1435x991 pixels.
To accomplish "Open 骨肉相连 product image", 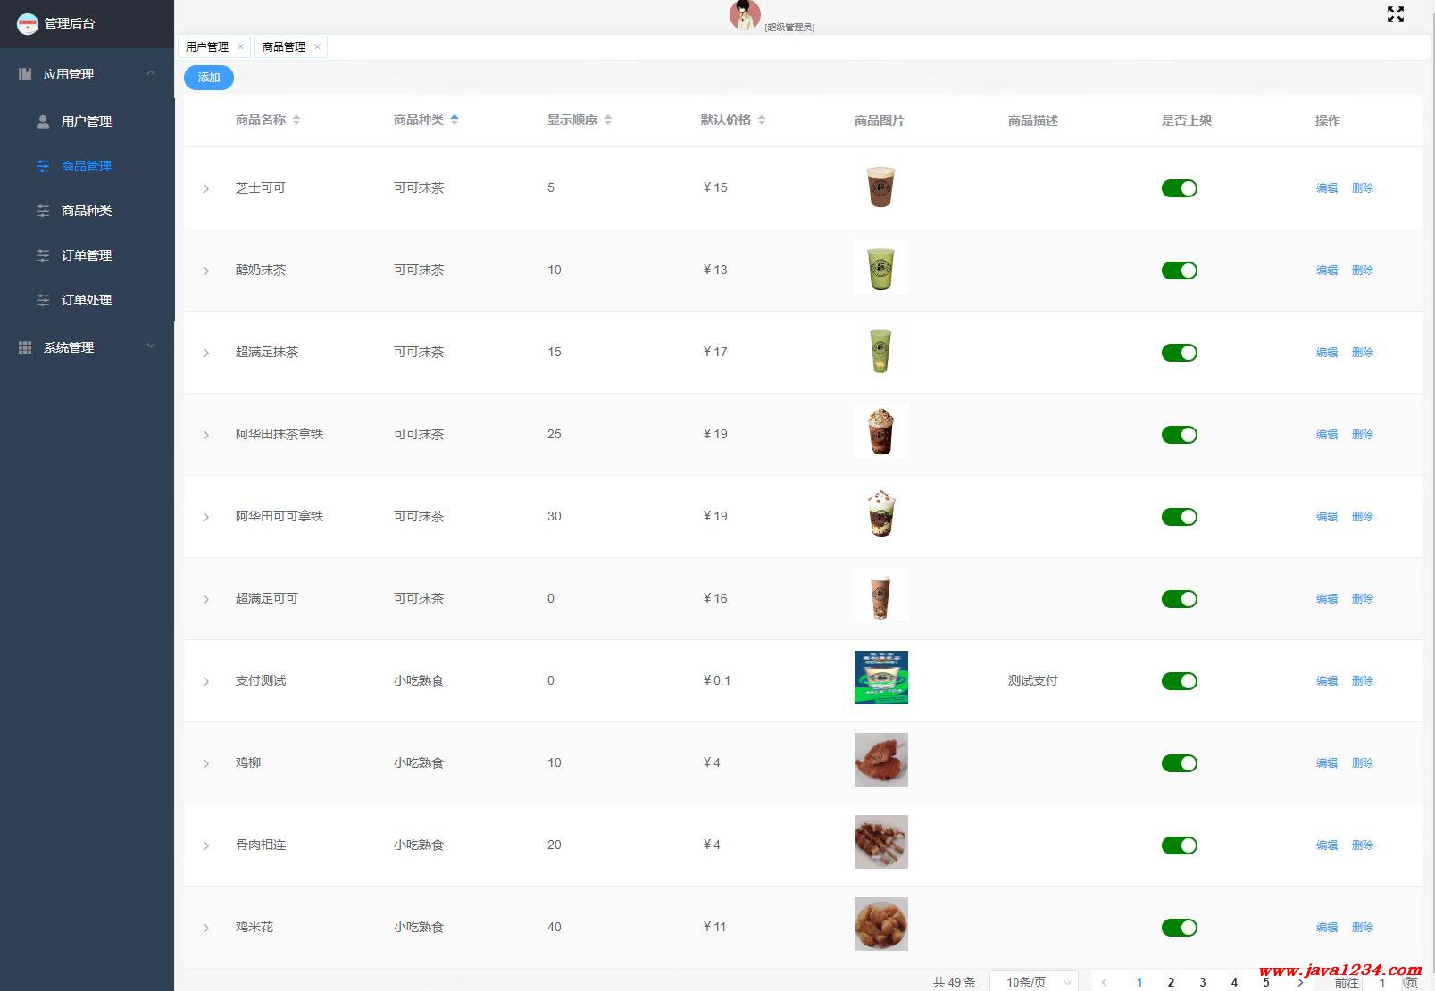I will (x=881, y=842).
